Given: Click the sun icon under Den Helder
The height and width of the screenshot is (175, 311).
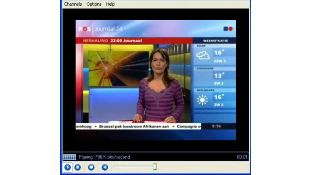Looking at the screenshot, I should coord(202,100).
